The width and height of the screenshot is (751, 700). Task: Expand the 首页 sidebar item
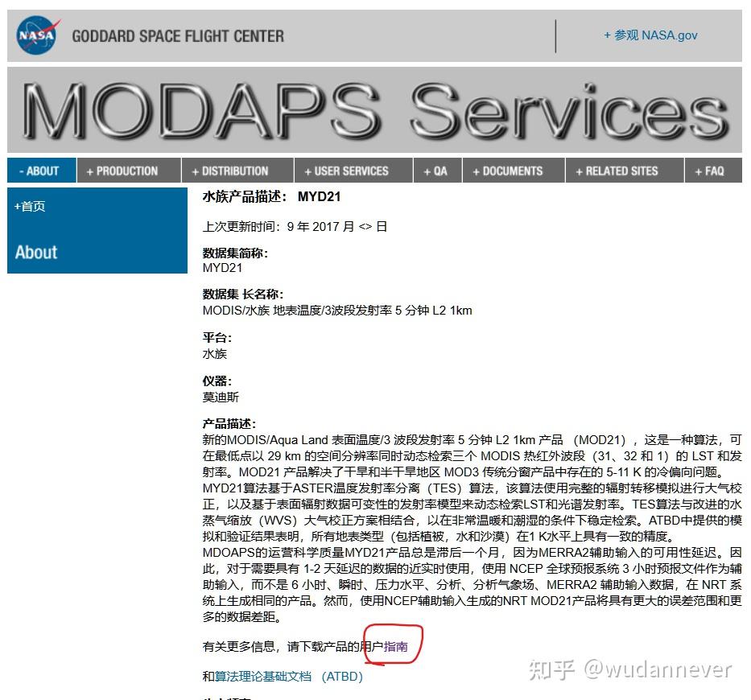click(x=30, y=206)
